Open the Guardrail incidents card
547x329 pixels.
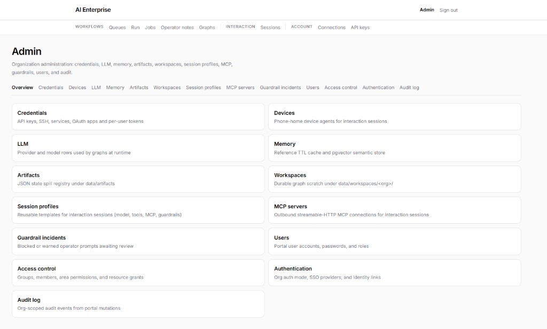point(138,241)
